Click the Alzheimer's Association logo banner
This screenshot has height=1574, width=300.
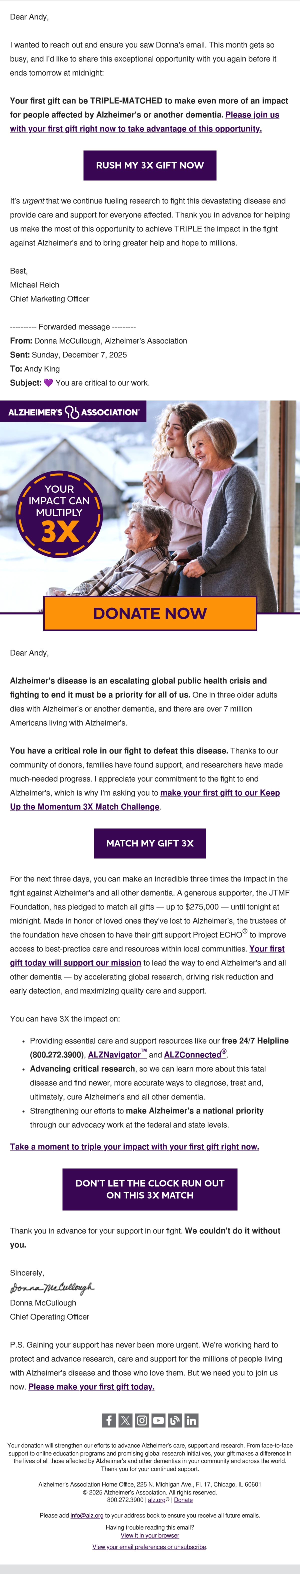point(73,412)
